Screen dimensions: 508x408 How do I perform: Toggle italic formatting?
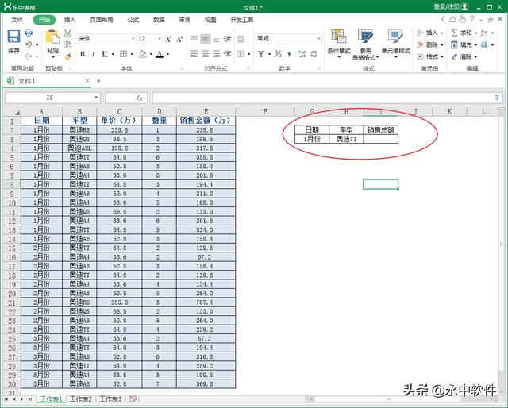tap(94, 54)
